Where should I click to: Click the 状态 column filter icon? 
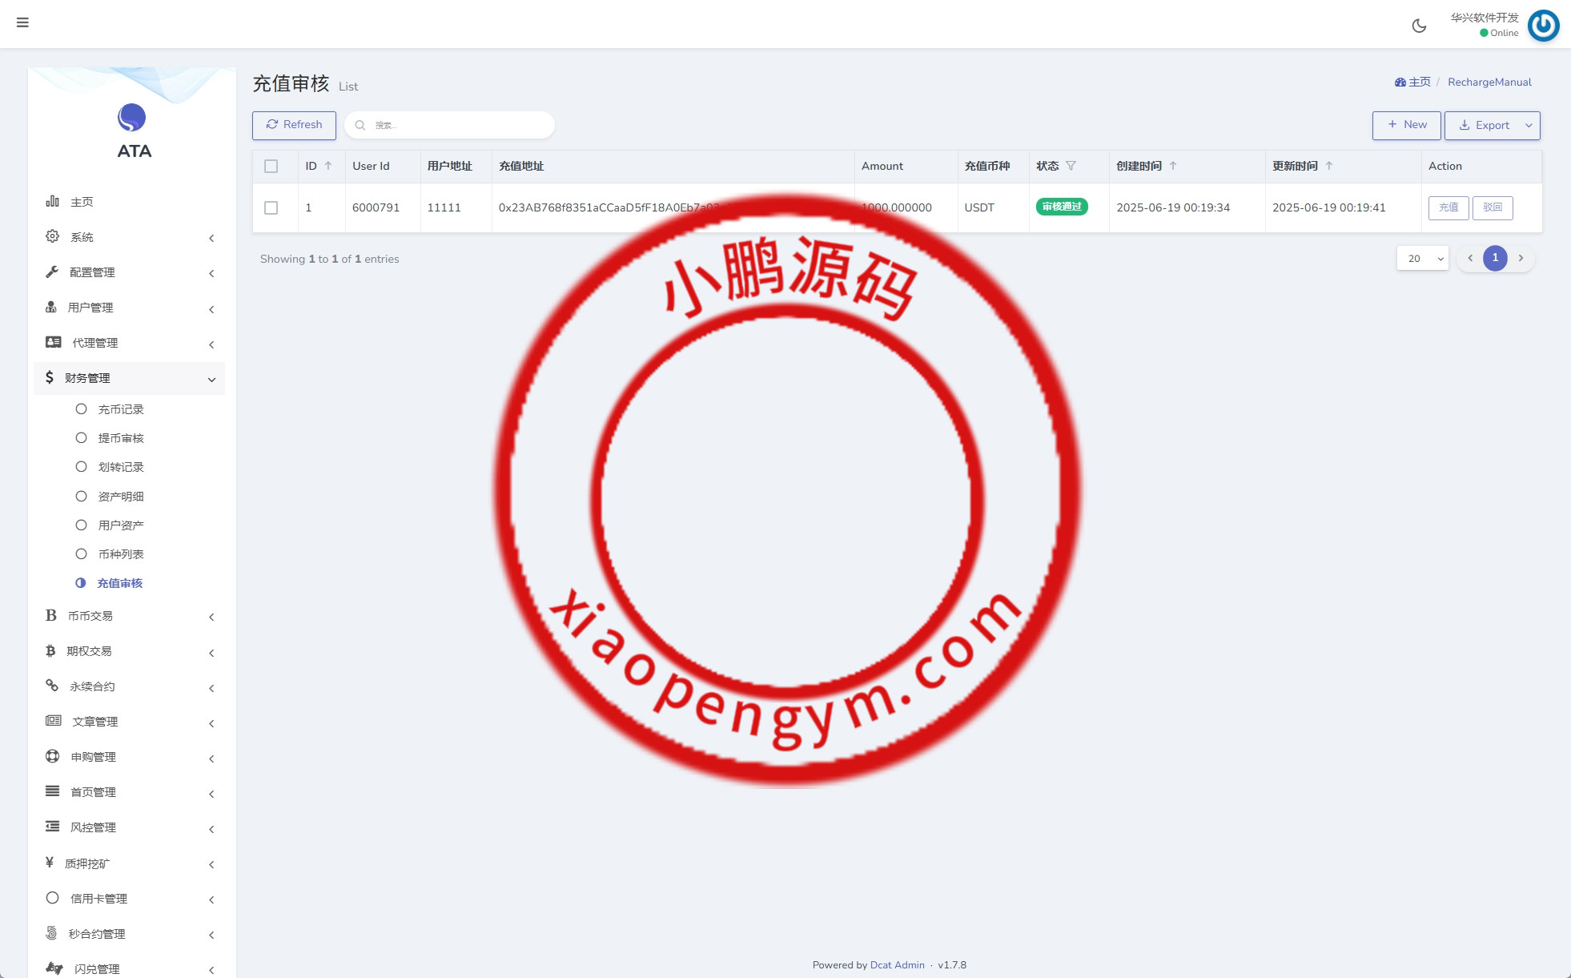(1071, 166)
